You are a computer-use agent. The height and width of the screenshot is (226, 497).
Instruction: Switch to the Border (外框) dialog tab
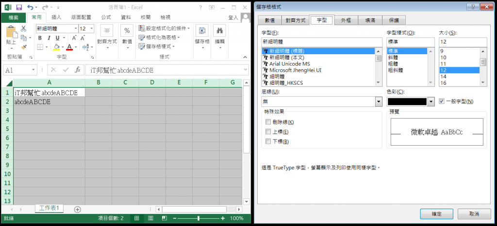346,20
